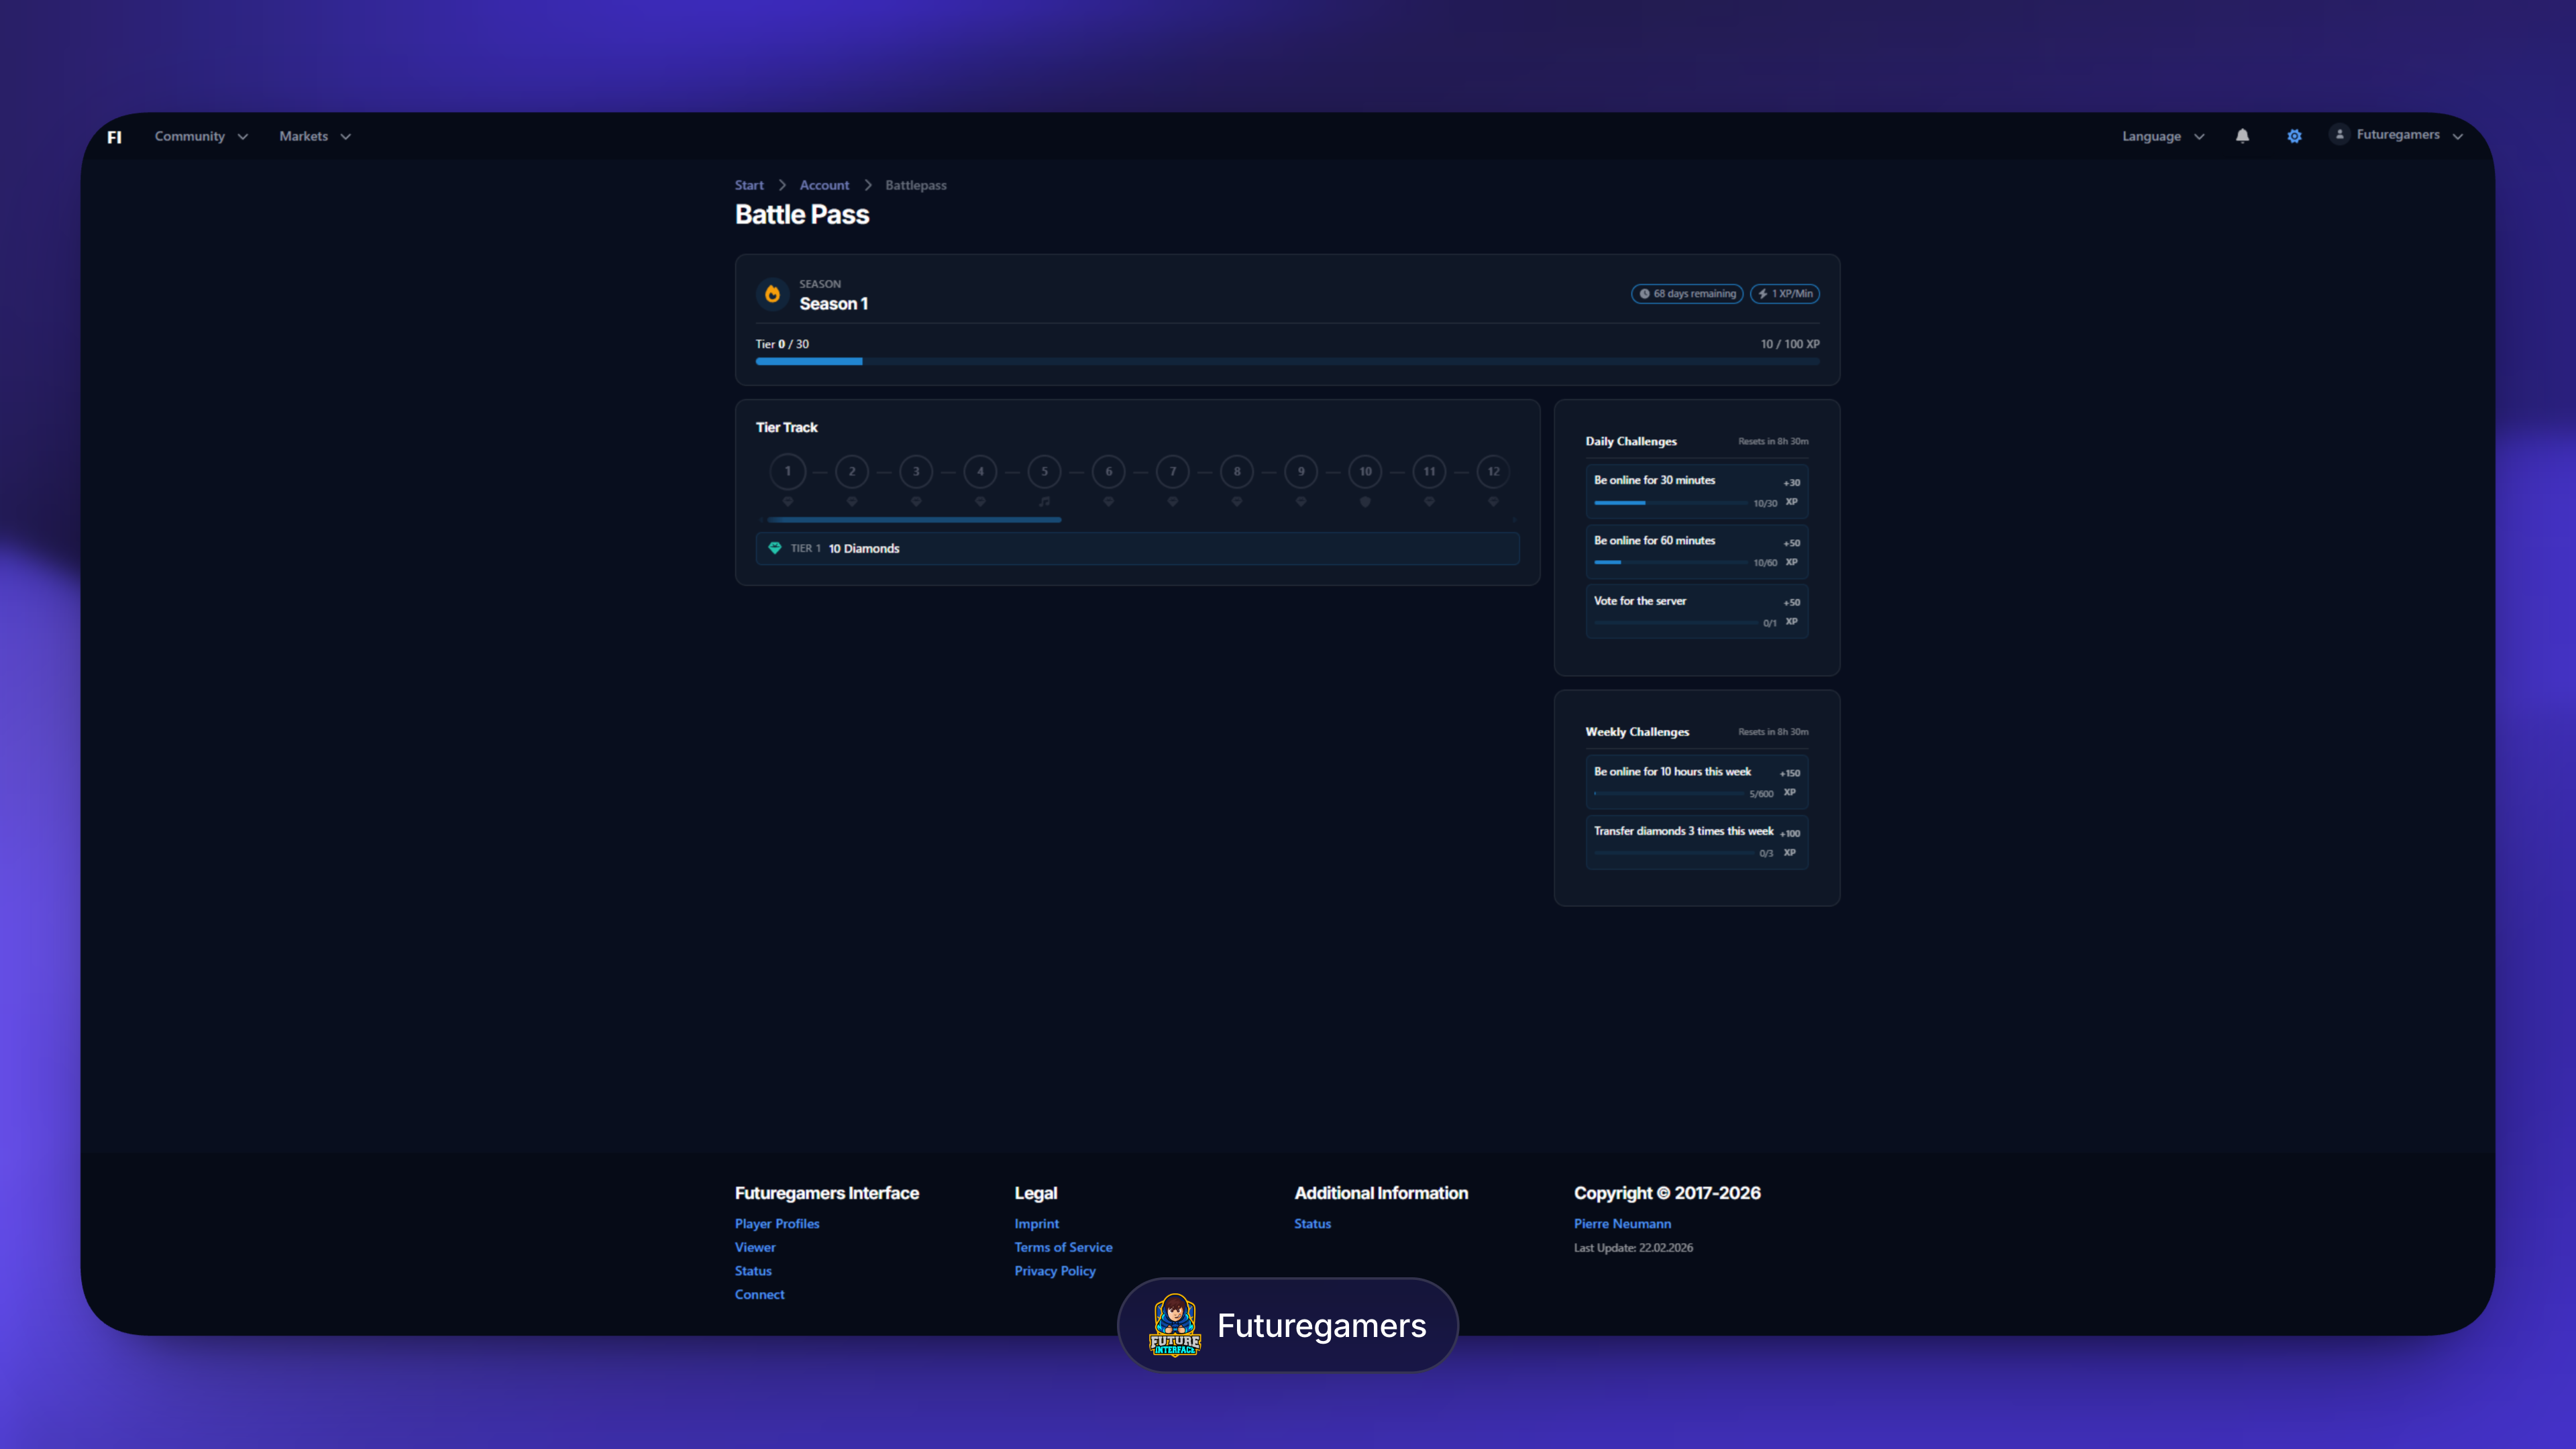2576x1449 pixels.
Task: Click tier 12 circle in Tier Track
Action: (x=1493, y=471)
